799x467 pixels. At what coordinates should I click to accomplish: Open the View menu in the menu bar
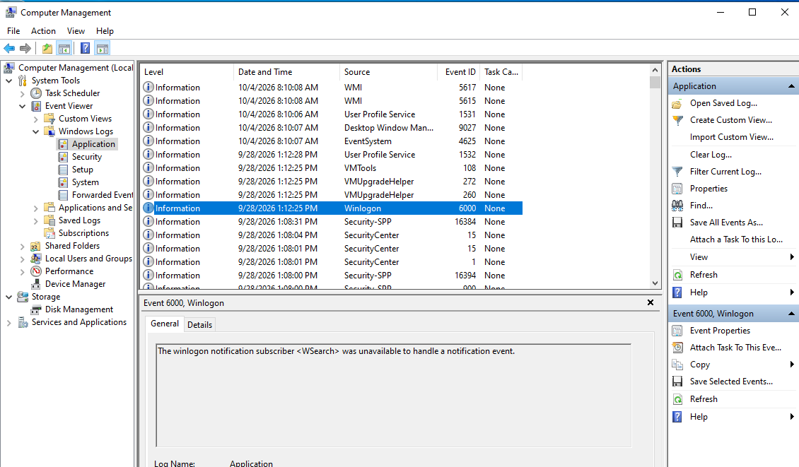coord(76,31)
